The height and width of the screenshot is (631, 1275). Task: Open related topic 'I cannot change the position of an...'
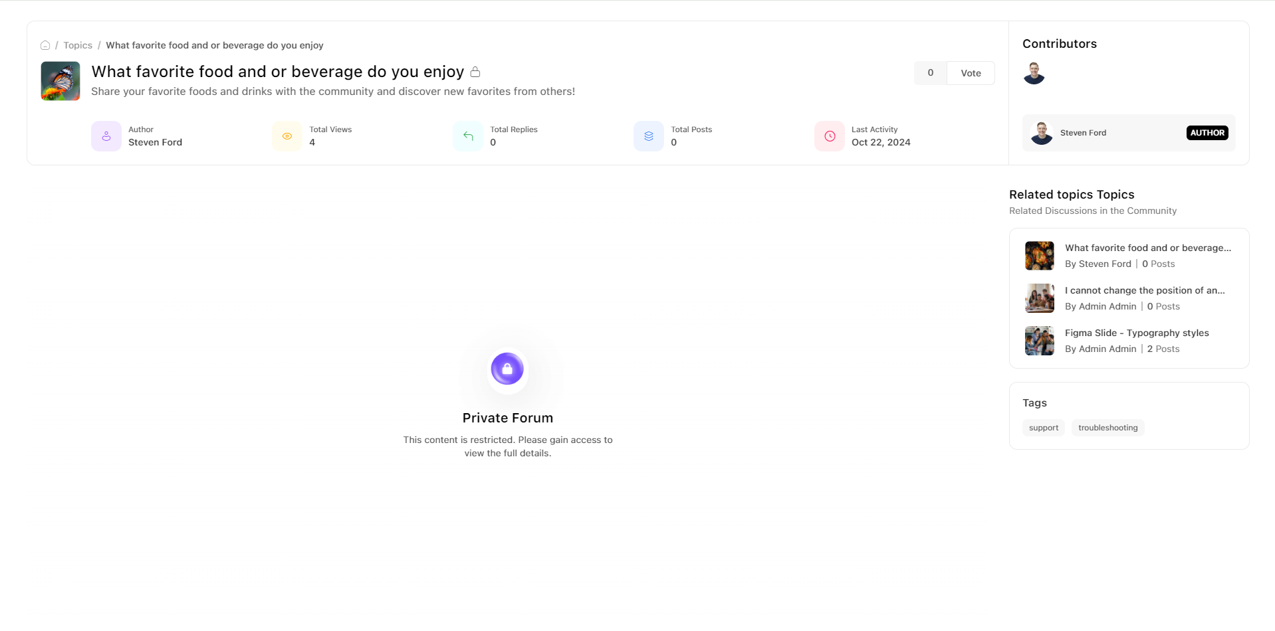coord(1144,290)
